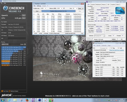The width and height of the screenshot is (127, 102).
Task: Switch to CPU-Z Caches tab
Action: point(93,5)
